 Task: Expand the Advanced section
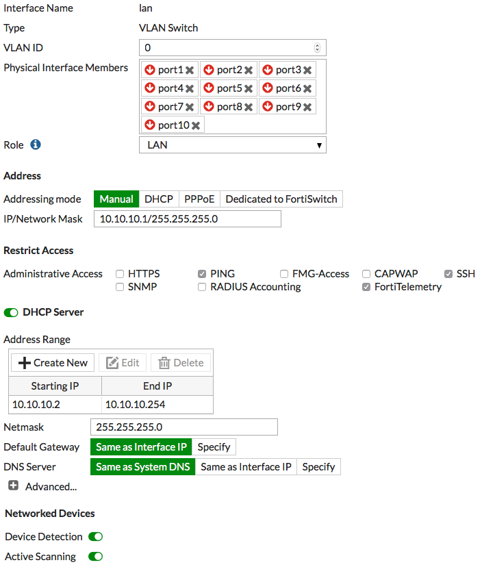tap(14, 486)
